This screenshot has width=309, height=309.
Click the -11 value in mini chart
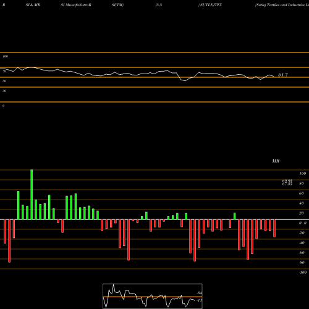[199, 300]
